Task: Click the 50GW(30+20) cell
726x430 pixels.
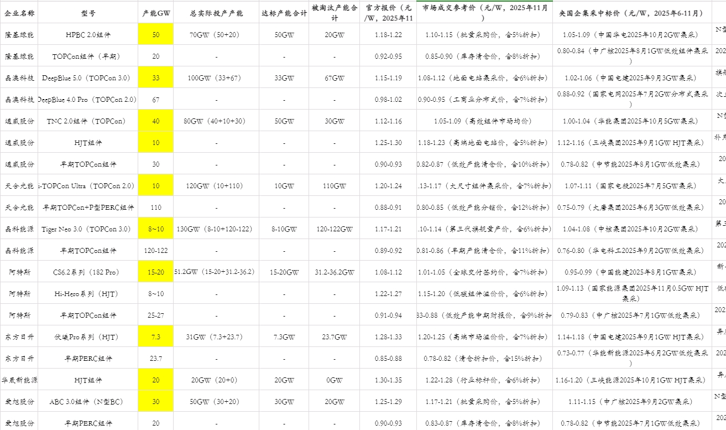Action: [216, 401]
